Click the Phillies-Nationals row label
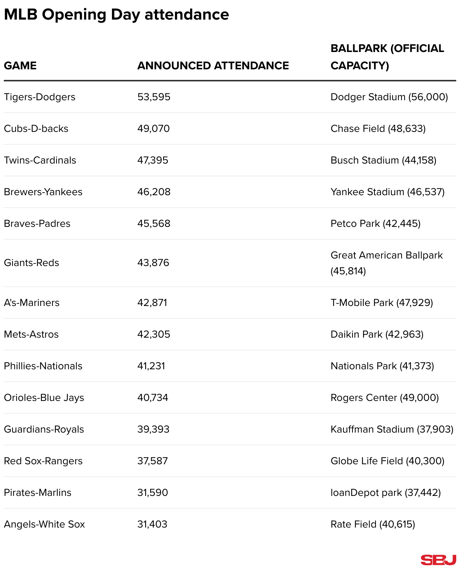This screenshot has height=569, width=460. pyautogui.click(x=43, y=366)
